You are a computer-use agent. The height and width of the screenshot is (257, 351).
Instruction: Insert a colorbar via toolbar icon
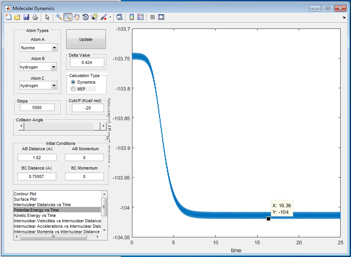click(132, 17)
